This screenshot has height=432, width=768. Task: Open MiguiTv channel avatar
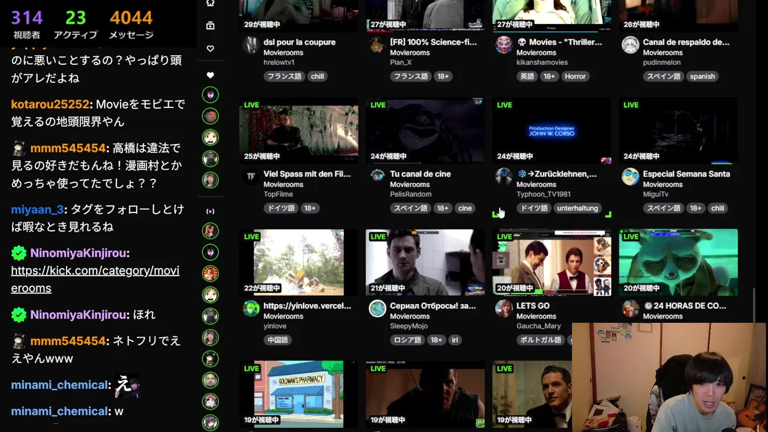click(x=631, y=176)
